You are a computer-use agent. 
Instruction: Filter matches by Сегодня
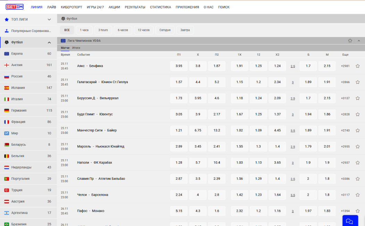(x=165, y=30)
